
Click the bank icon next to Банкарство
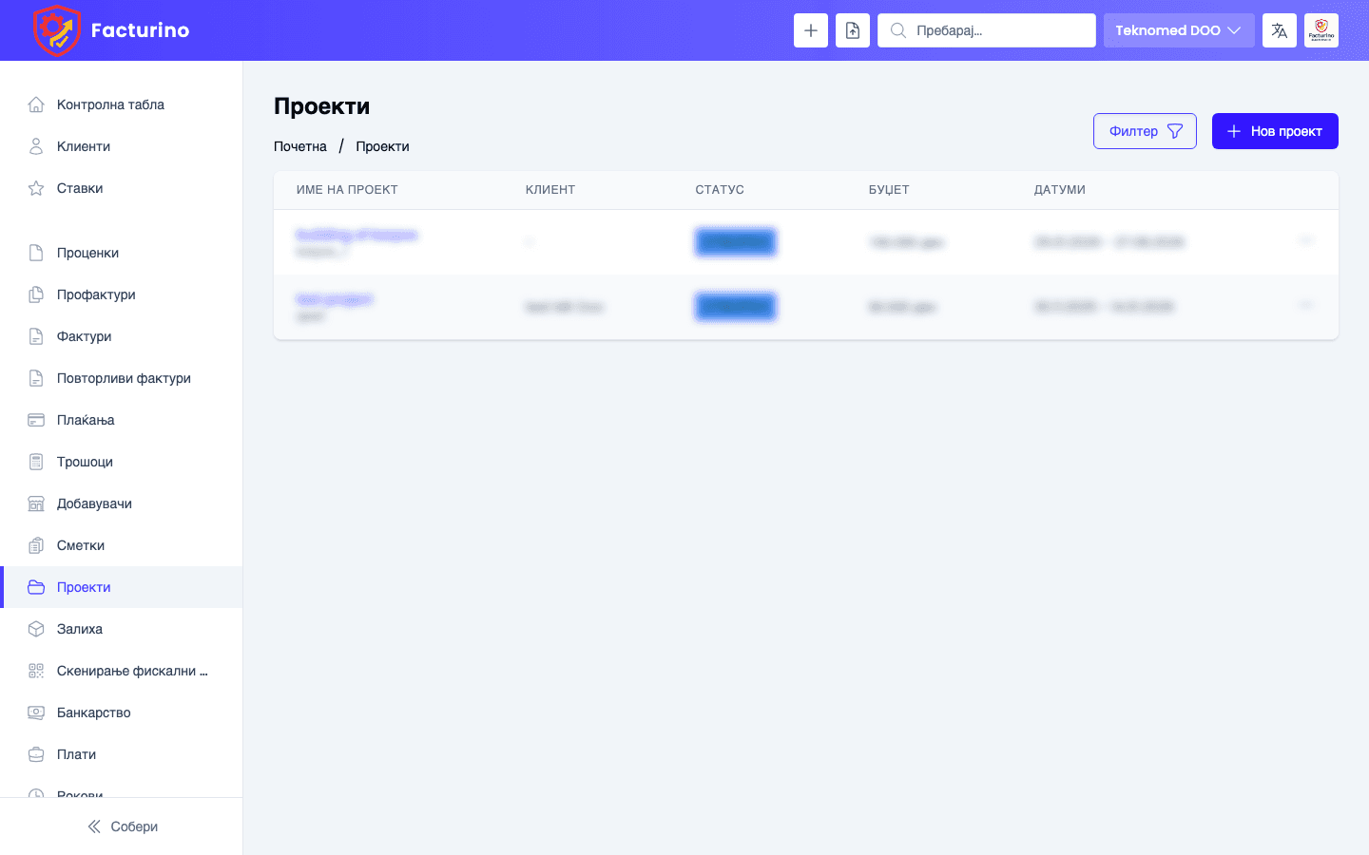pyautogui.click(x=36, y=712)
